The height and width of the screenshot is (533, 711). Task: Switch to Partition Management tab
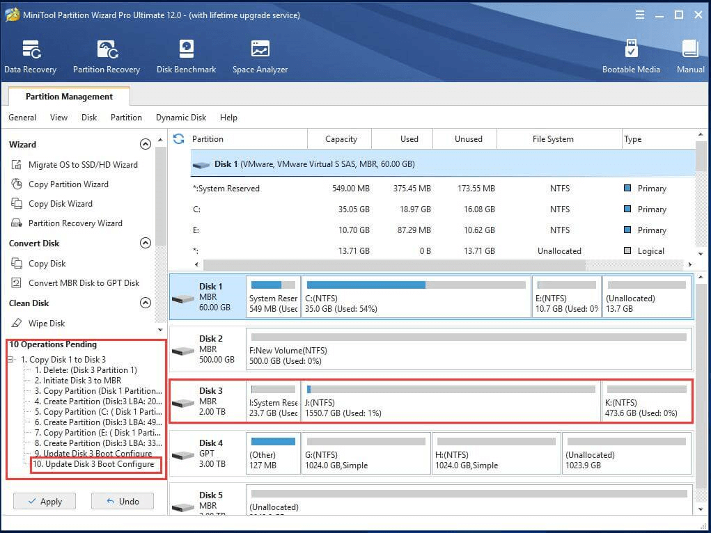[69, 97]
